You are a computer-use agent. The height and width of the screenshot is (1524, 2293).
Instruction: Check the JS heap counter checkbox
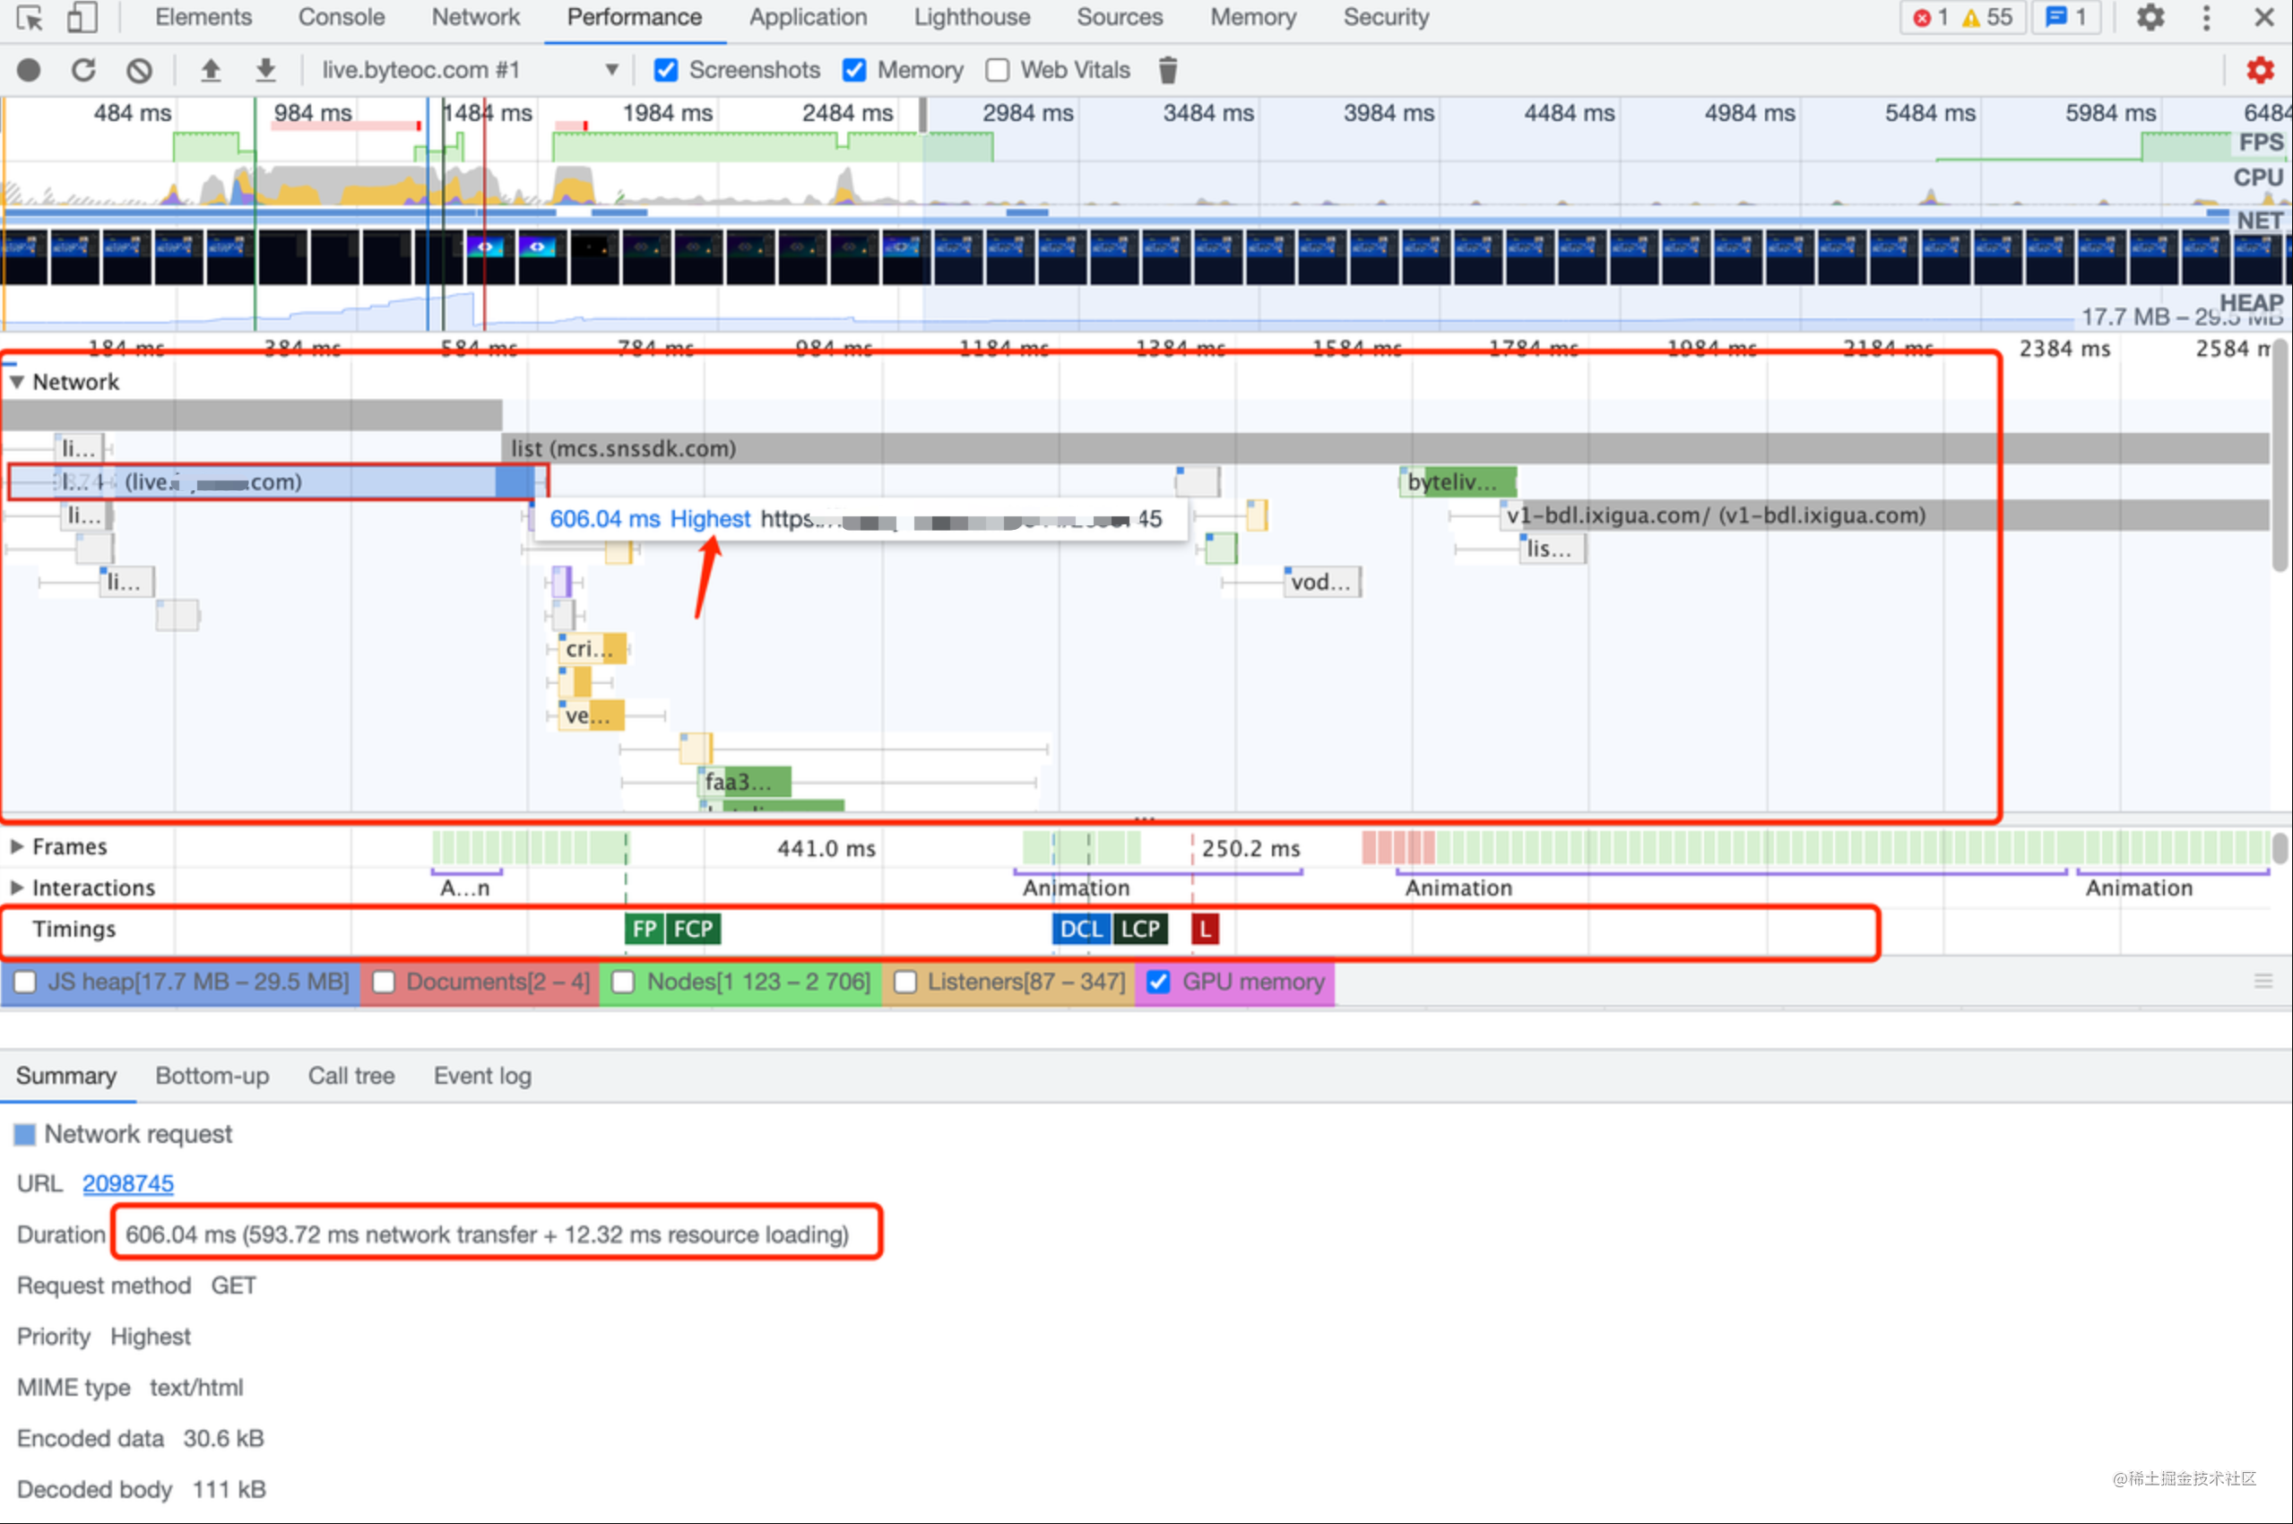coord(25,982)
